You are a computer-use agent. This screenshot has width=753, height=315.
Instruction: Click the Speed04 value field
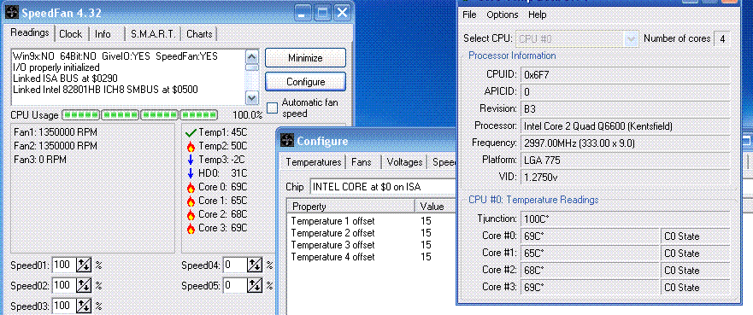235,265
